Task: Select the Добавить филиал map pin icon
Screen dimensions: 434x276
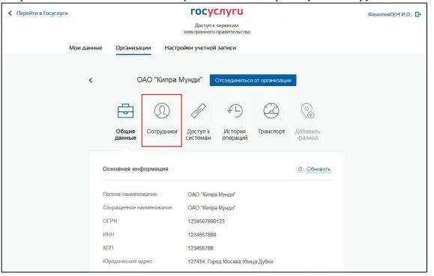Action: pos(307,111)
